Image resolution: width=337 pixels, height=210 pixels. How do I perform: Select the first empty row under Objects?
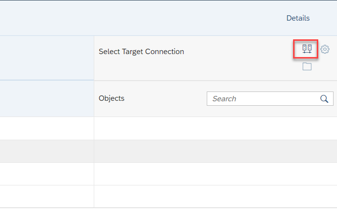(216, 128)
